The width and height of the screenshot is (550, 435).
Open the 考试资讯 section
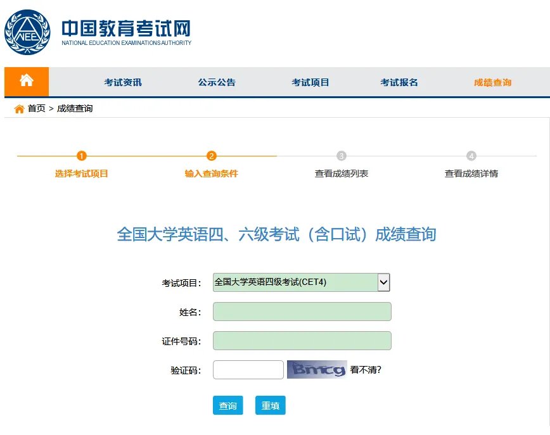122,82
